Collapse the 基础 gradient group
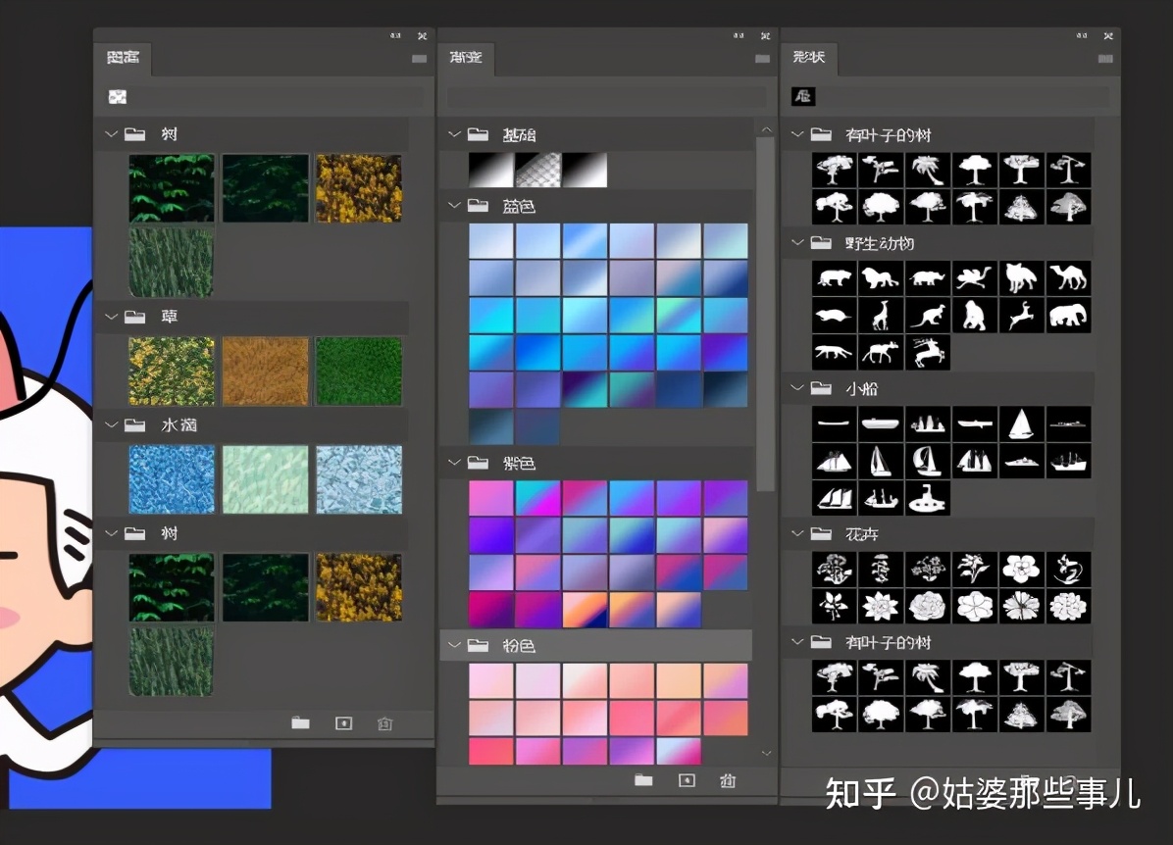Viewport: 1173px width, 845px height. coord(454,134)
